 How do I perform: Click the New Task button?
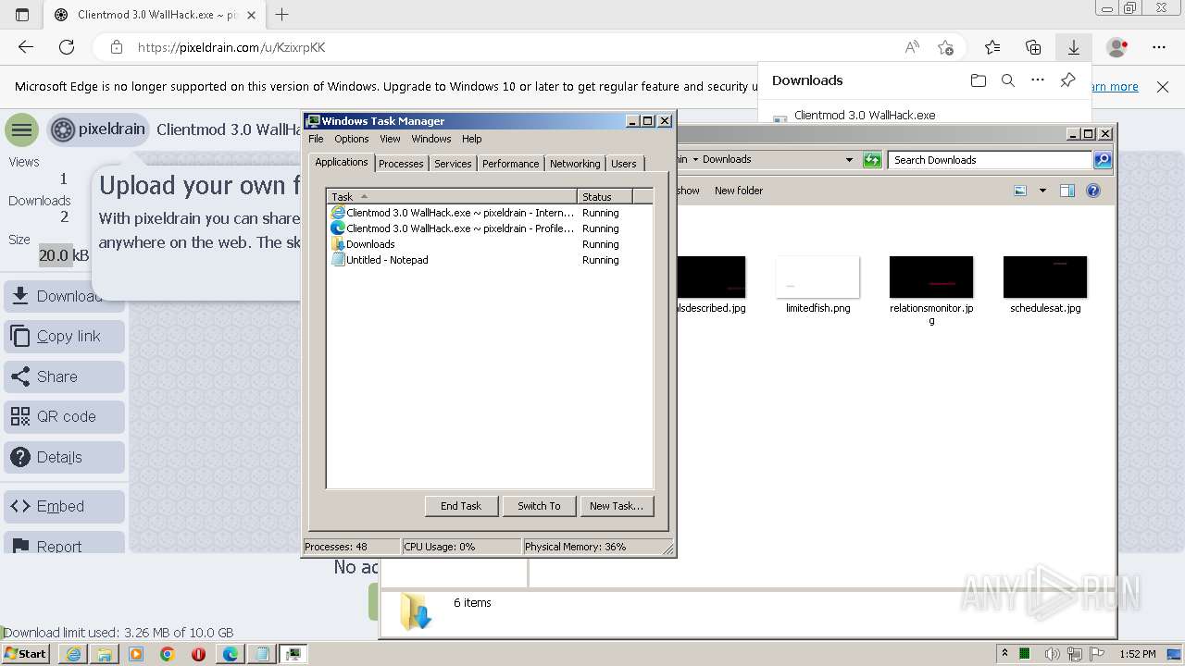tap(617, 506)
